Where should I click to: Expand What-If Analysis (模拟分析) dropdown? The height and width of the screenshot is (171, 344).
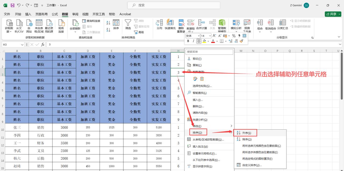(x=236, y=32)
